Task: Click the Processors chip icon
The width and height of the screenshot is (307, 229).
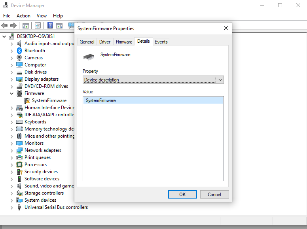Action: [x=19, y=165]
